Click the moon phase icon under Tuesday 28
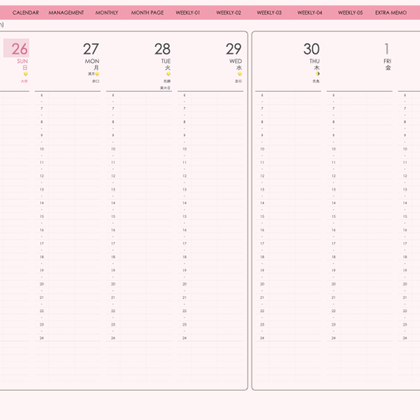Image resolution: width=420 pixels, height=420 pixels. (x=168, y=73)
